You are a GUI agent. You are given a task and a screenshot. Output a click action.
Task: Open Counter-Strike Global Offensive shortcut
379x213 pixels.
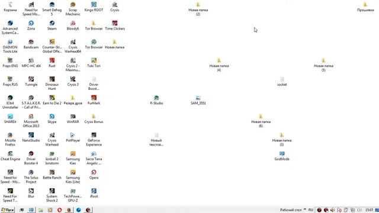52,46
